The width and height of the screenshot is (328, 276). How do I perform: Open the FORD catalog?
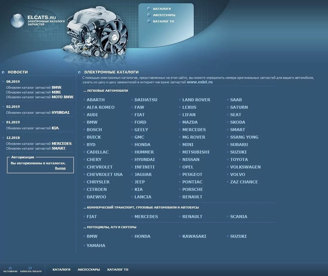140,122
